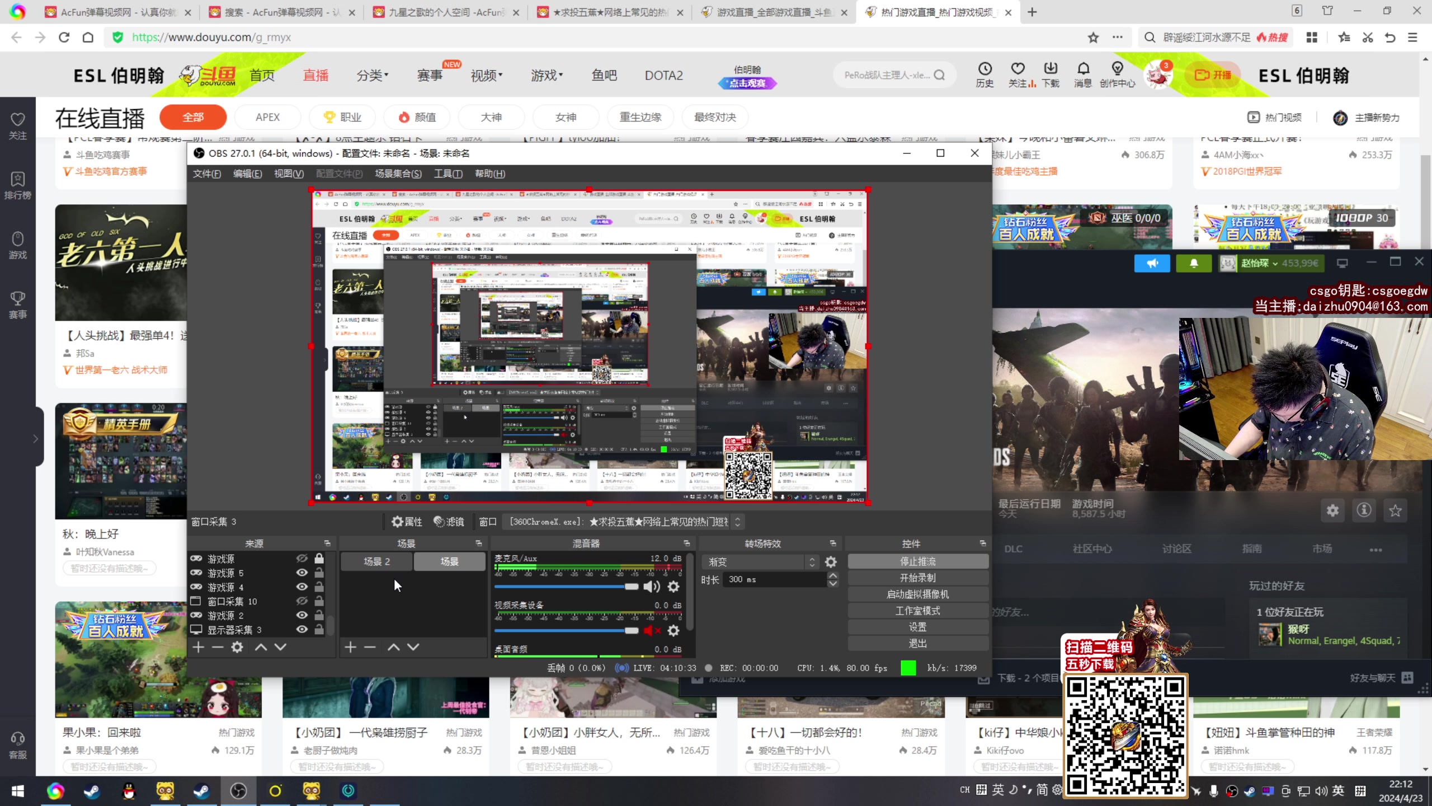Open properties (属性) for the selected source

(407, 522)
